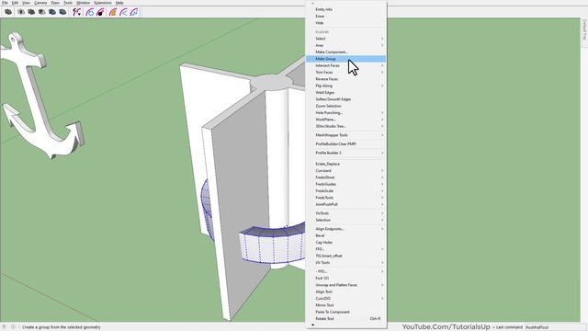Expand the CurviDIO submenu
This screenshot has height=331, width=588.
tap(345, 299)
